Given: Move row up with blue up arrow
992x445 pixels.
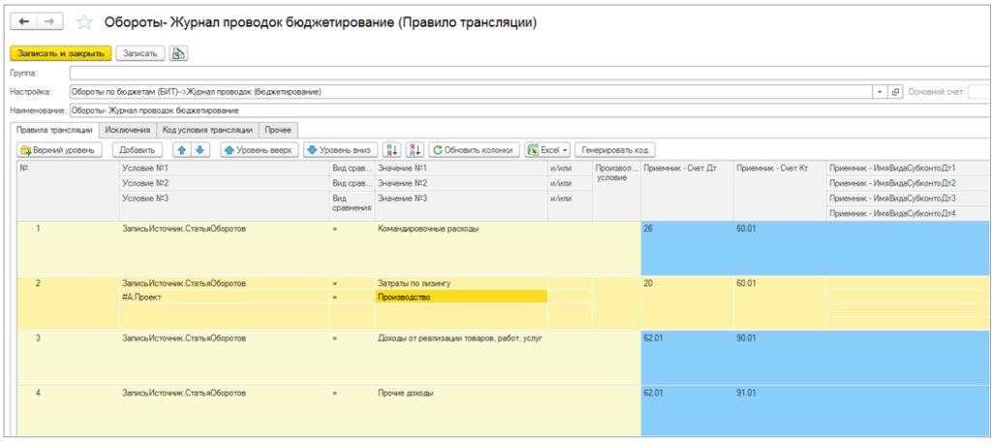Looking at the screenshot, I should [x=181, y=150].
